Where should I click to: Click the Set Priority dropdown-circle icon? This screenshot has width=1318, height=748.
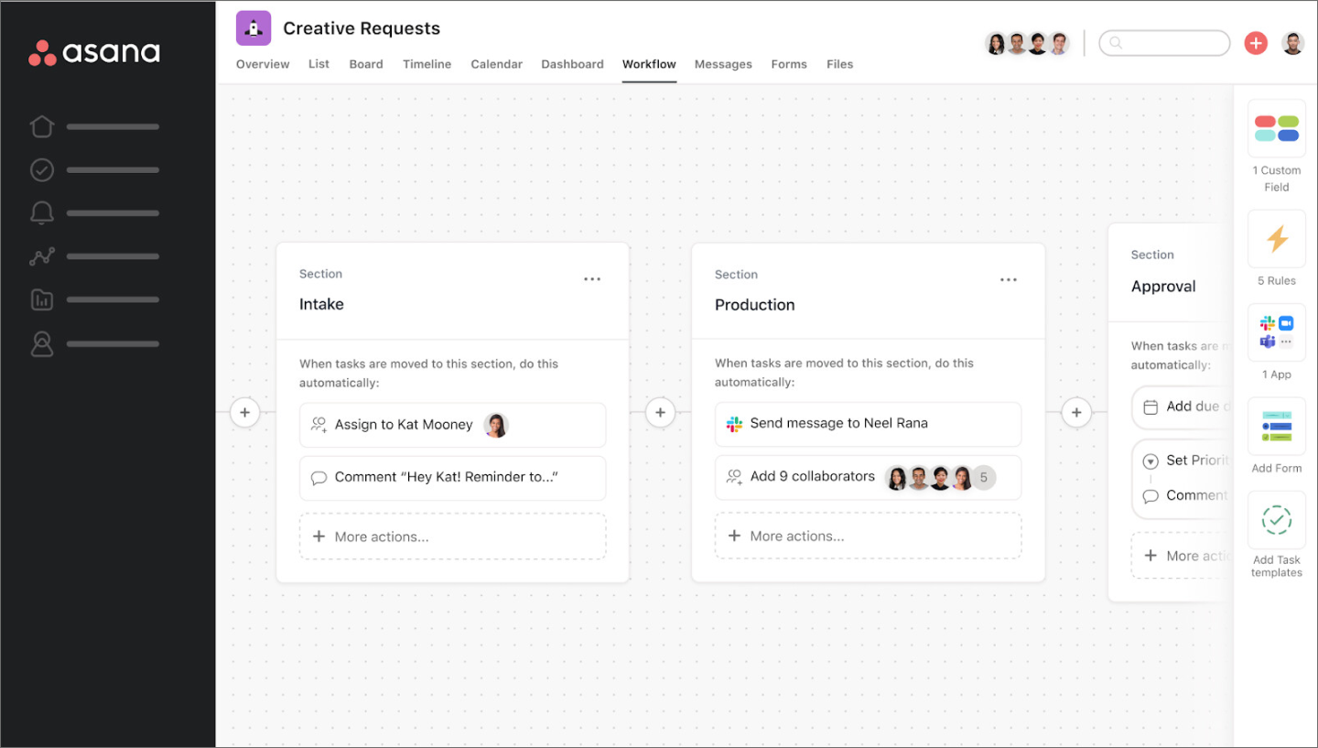(x=1151, y=461)
